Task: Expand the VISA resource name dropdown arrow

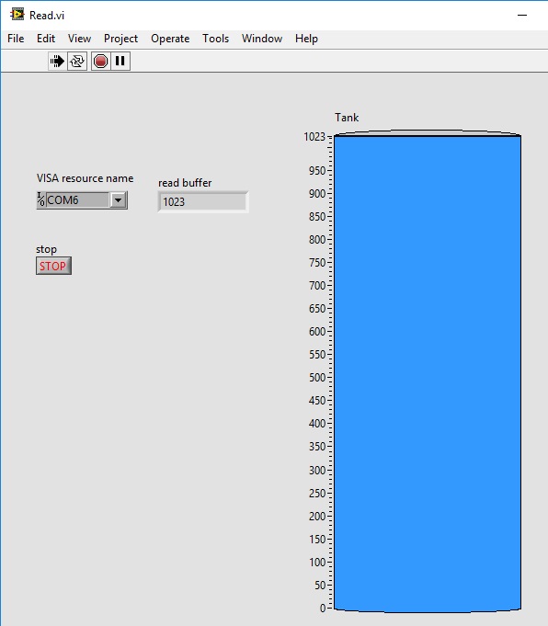Action: click(x=119, y=200)
